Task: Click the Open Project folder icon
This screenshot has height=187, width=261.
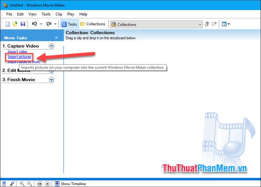Action: point(15,24)
